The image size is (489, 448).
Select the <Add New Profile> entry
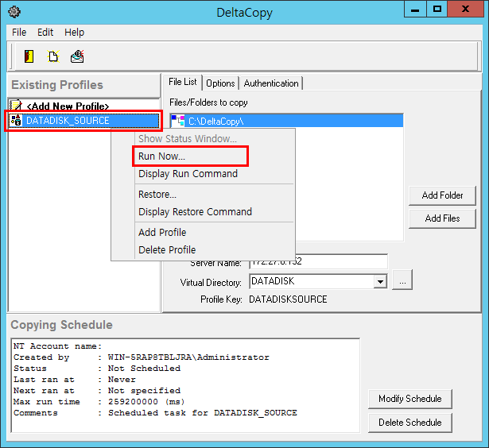pyautogui.click(x=68, y=106)
